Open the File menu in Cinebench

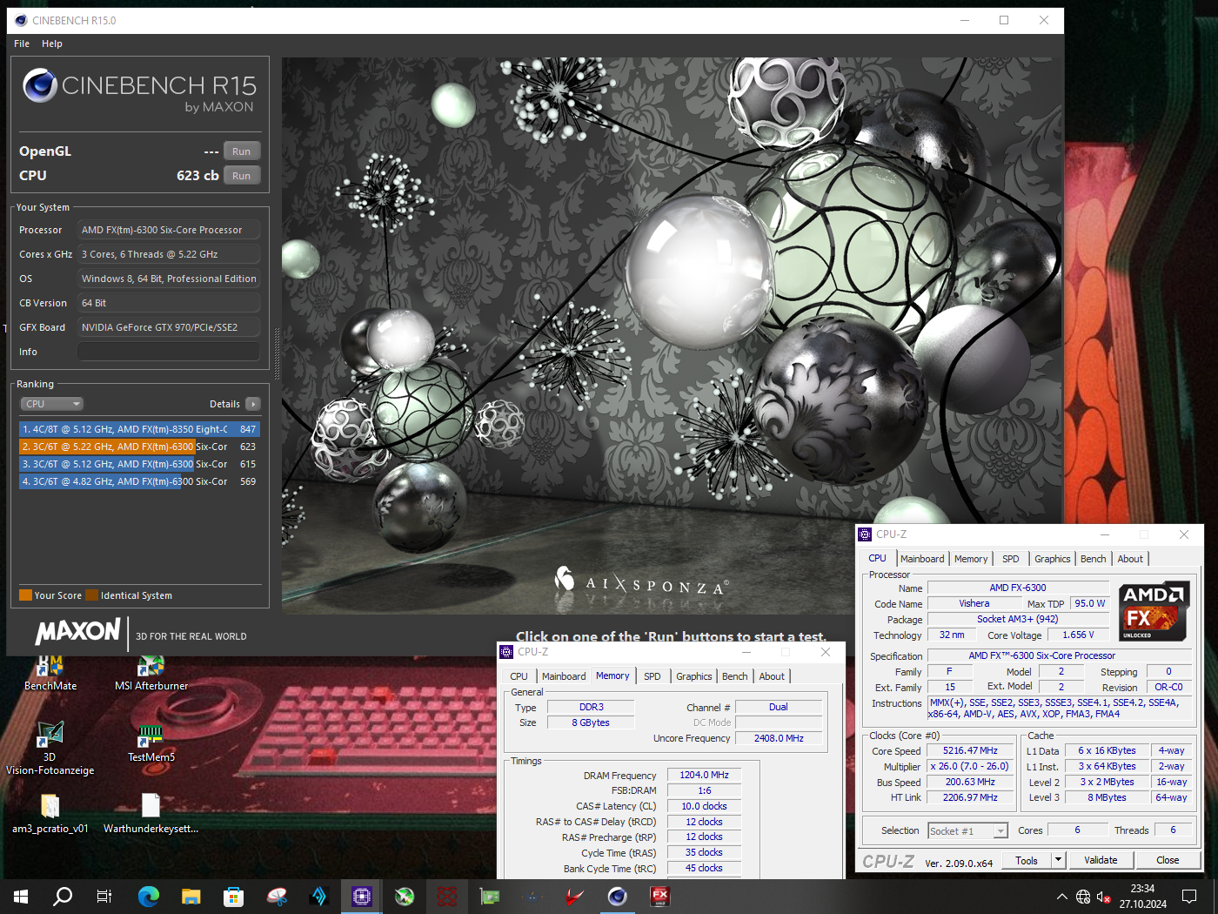point(22,44)
